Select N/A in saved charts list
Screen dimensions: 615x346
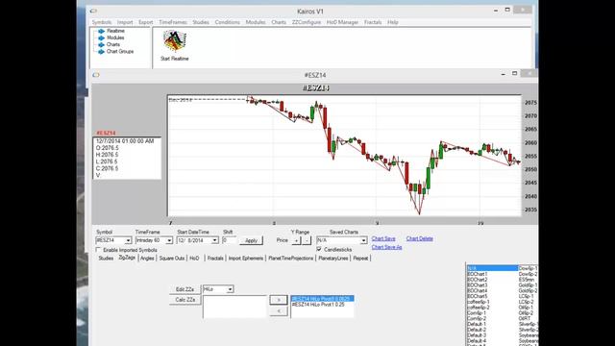click(492, 268)
